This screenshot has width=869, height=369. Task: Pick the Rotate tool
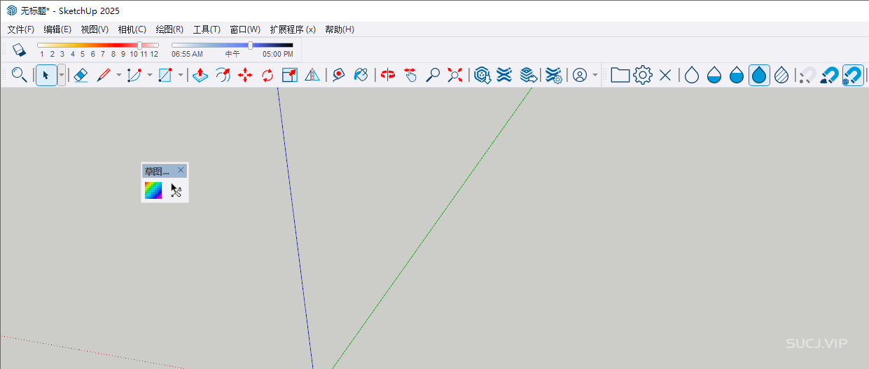coord(267,75)
